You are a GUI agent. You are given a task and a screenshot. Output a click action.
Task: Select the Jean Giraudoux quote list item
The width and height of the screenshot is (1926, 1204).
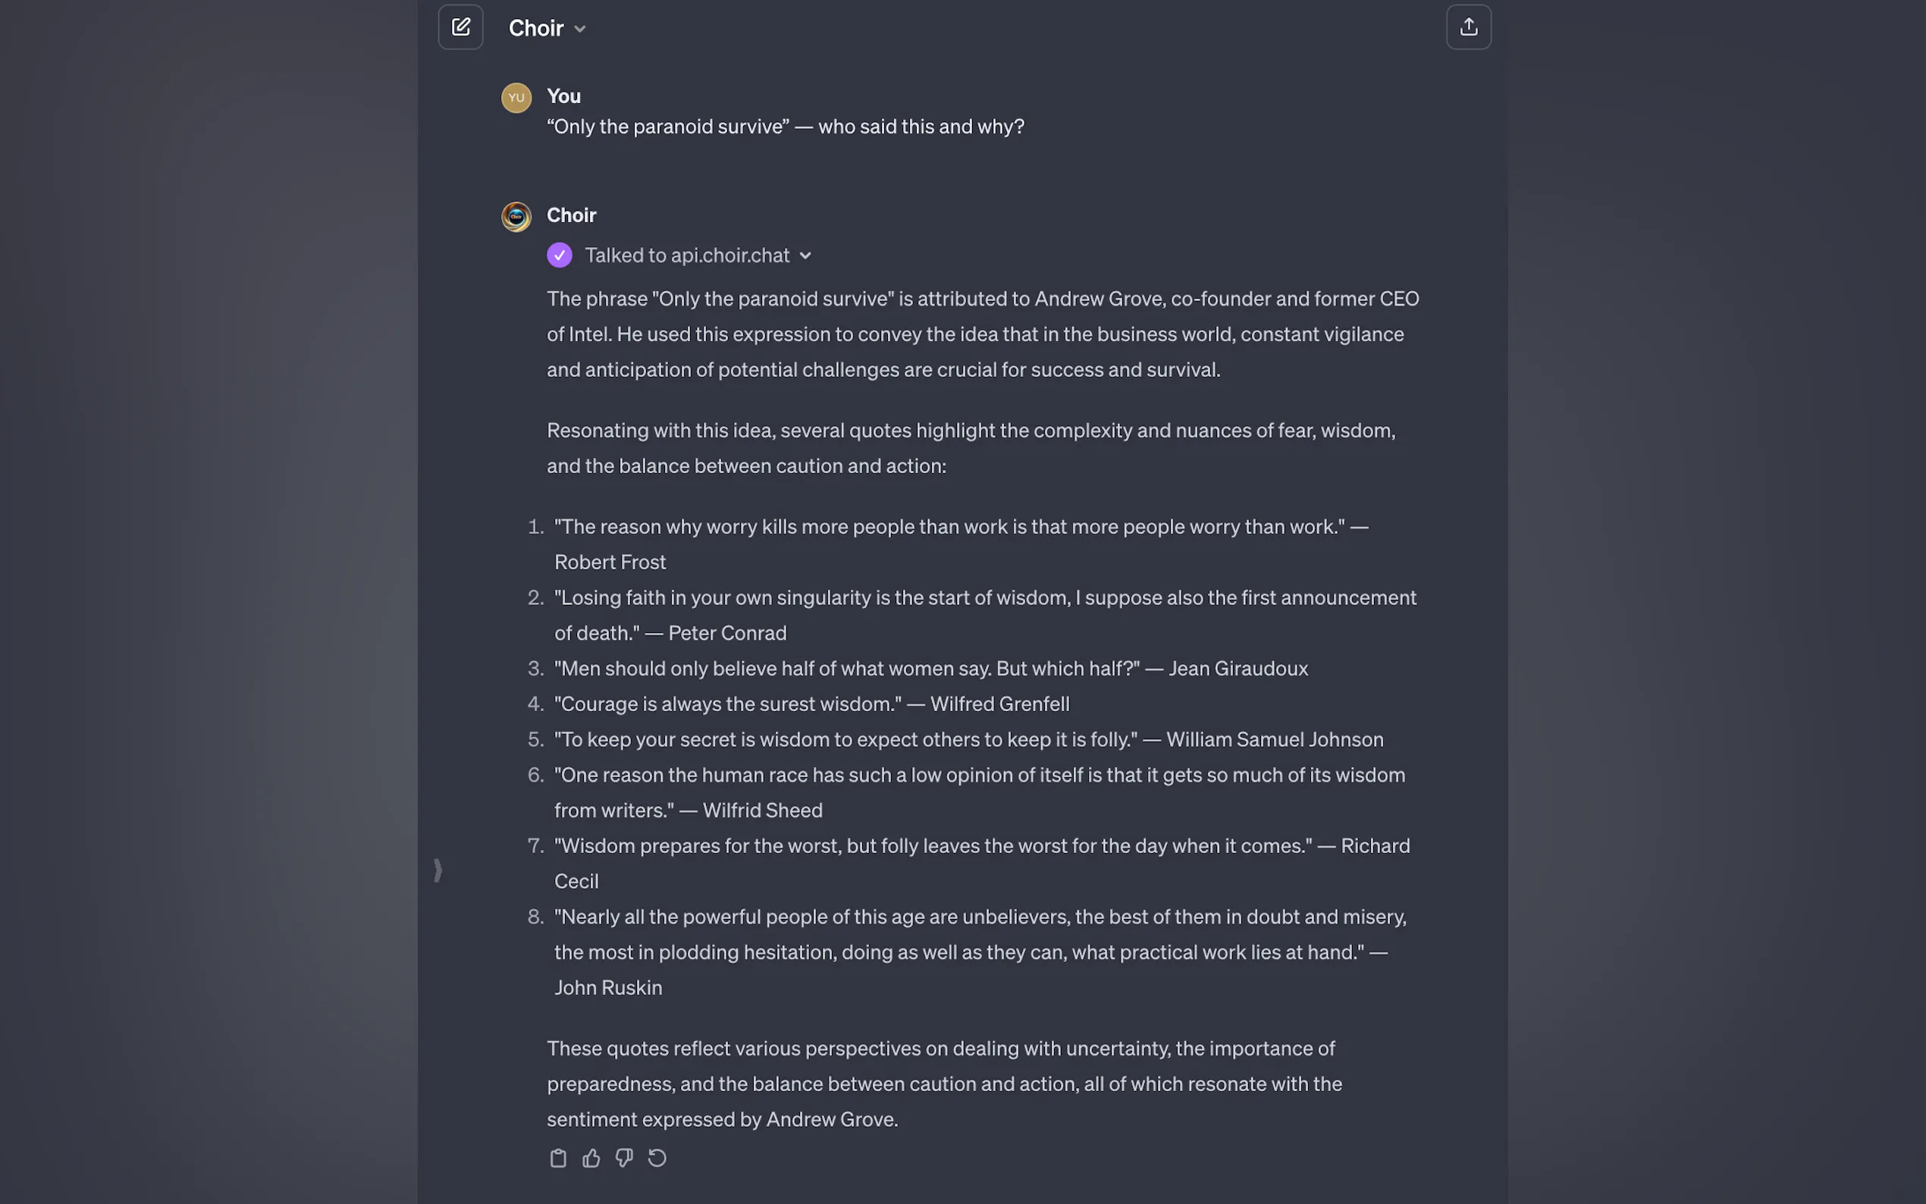pyautogui.click(x=930, y=668)
